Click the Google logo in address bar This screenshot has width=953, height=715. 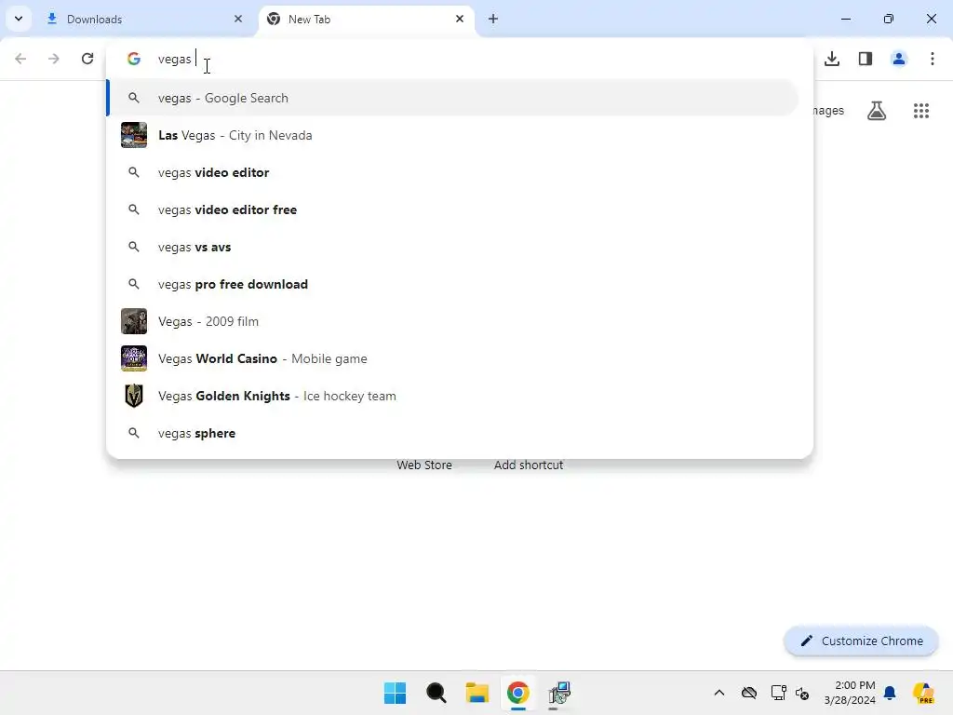pos(134,59)
